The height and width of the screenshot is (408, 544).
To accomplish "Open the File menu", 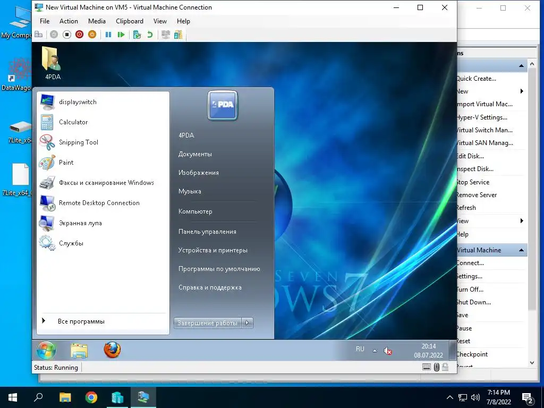I will [45, 21].
